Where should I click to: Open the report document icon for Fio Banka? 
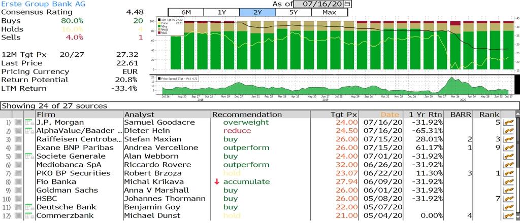[x=18, y=182]
